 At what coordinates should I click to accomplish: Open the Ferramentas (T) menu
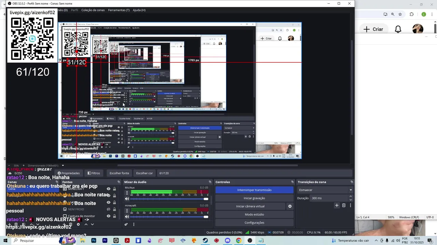tap(119, 10)
